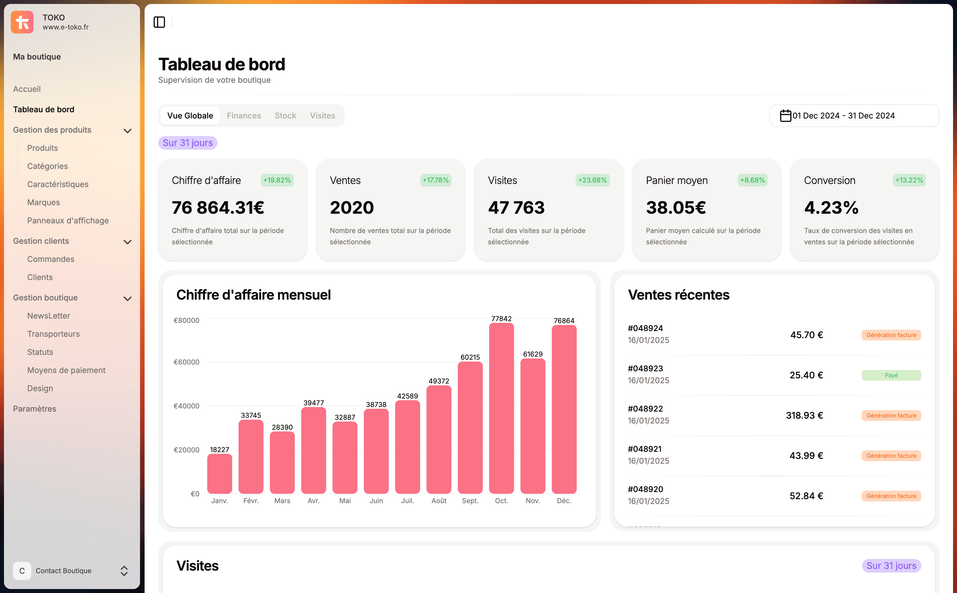The width and height of the screenshot is (957, 593).
Task: Click the TOKO logo icon
Action: tap(22, 22)
